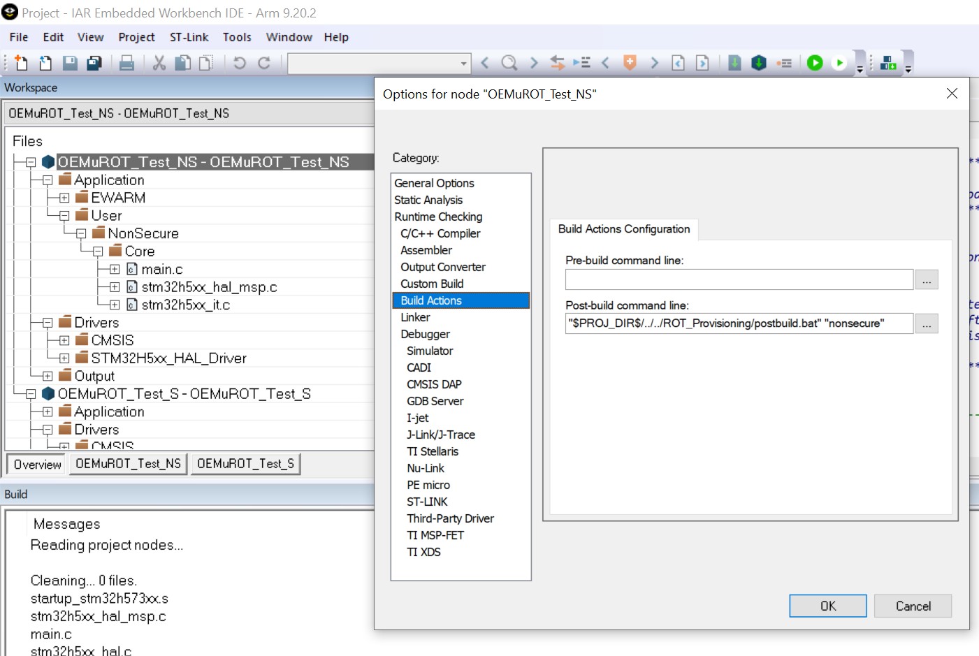
Task: Close the Options for node dialog
Action: [952, 94]
